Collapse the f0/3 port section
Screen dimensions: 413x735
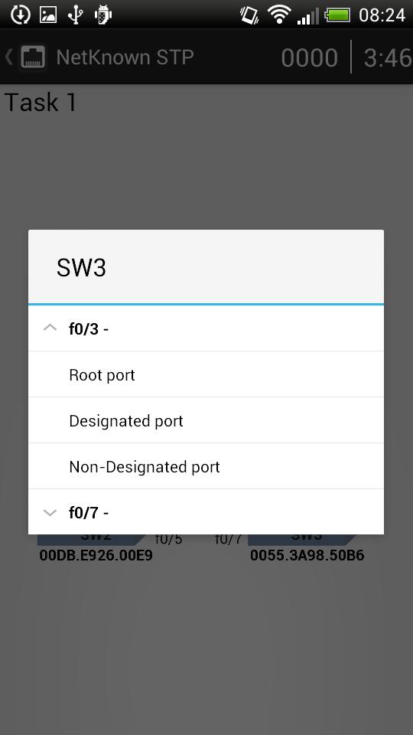[50, 328]
